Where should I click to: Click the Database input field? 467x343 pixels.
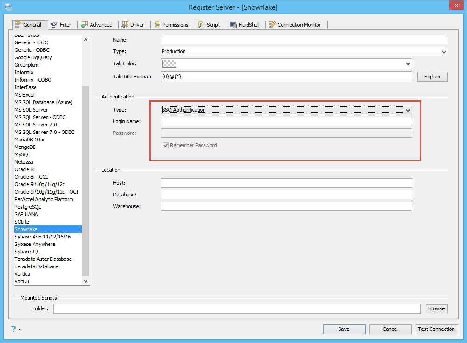click(287, 195)
